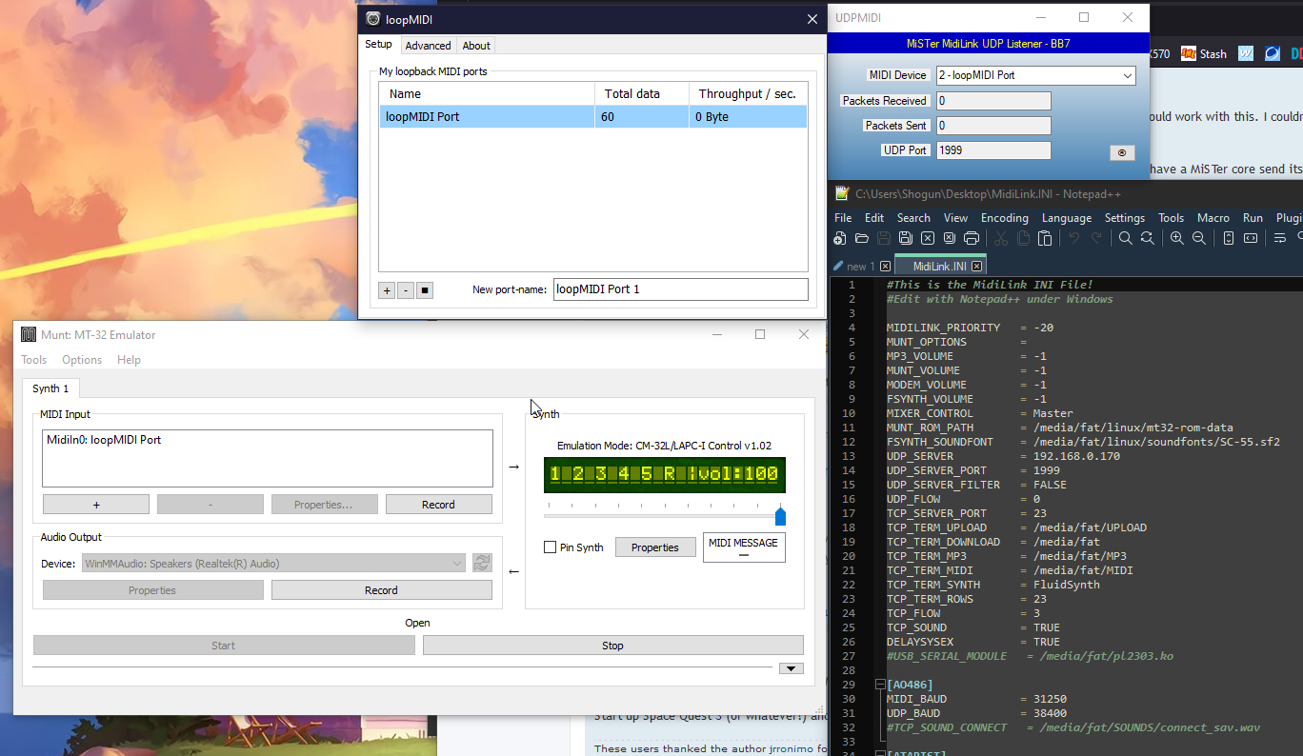Click Save All icon in Notepad++ toolbar
The image size is (1303, 756).
coord(906,238)
